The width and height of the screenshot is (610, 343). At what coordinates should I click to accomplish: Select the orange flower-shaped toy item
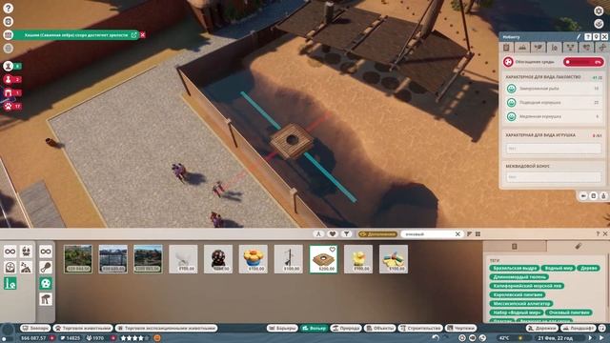(254, 258)
